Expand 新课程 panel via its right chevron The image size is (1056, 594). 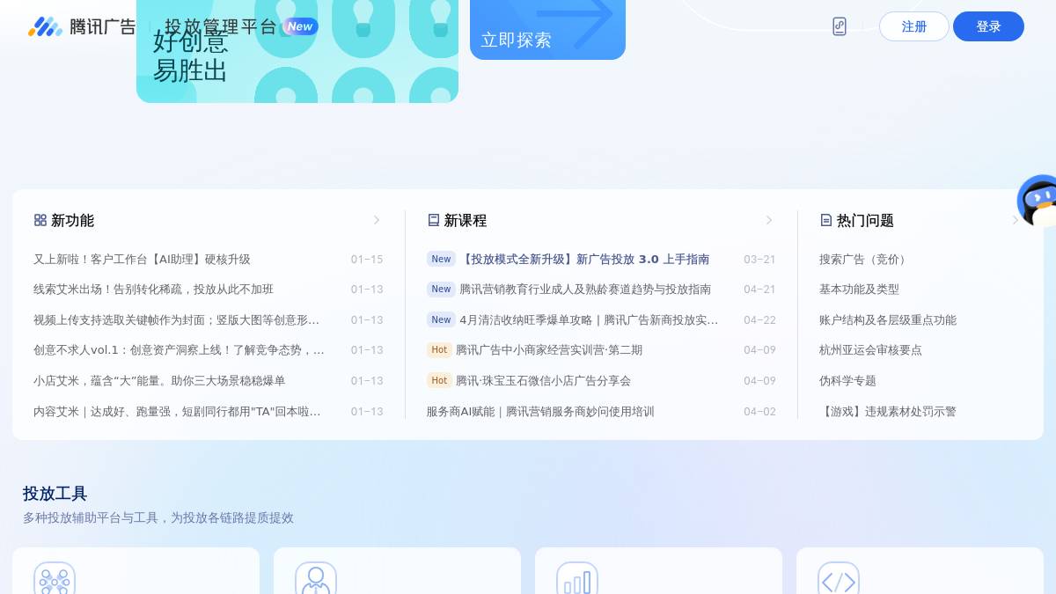769,220
